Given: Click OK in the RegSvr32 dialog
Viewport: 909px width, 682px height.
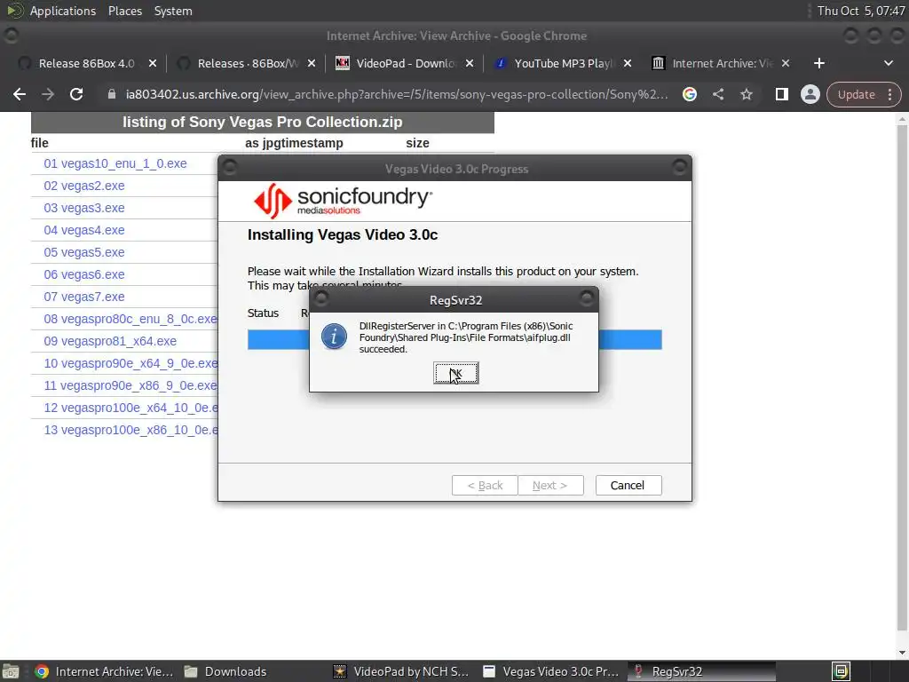Looking at the screenshot, I should pyautogui.click(x=455, y=373).
